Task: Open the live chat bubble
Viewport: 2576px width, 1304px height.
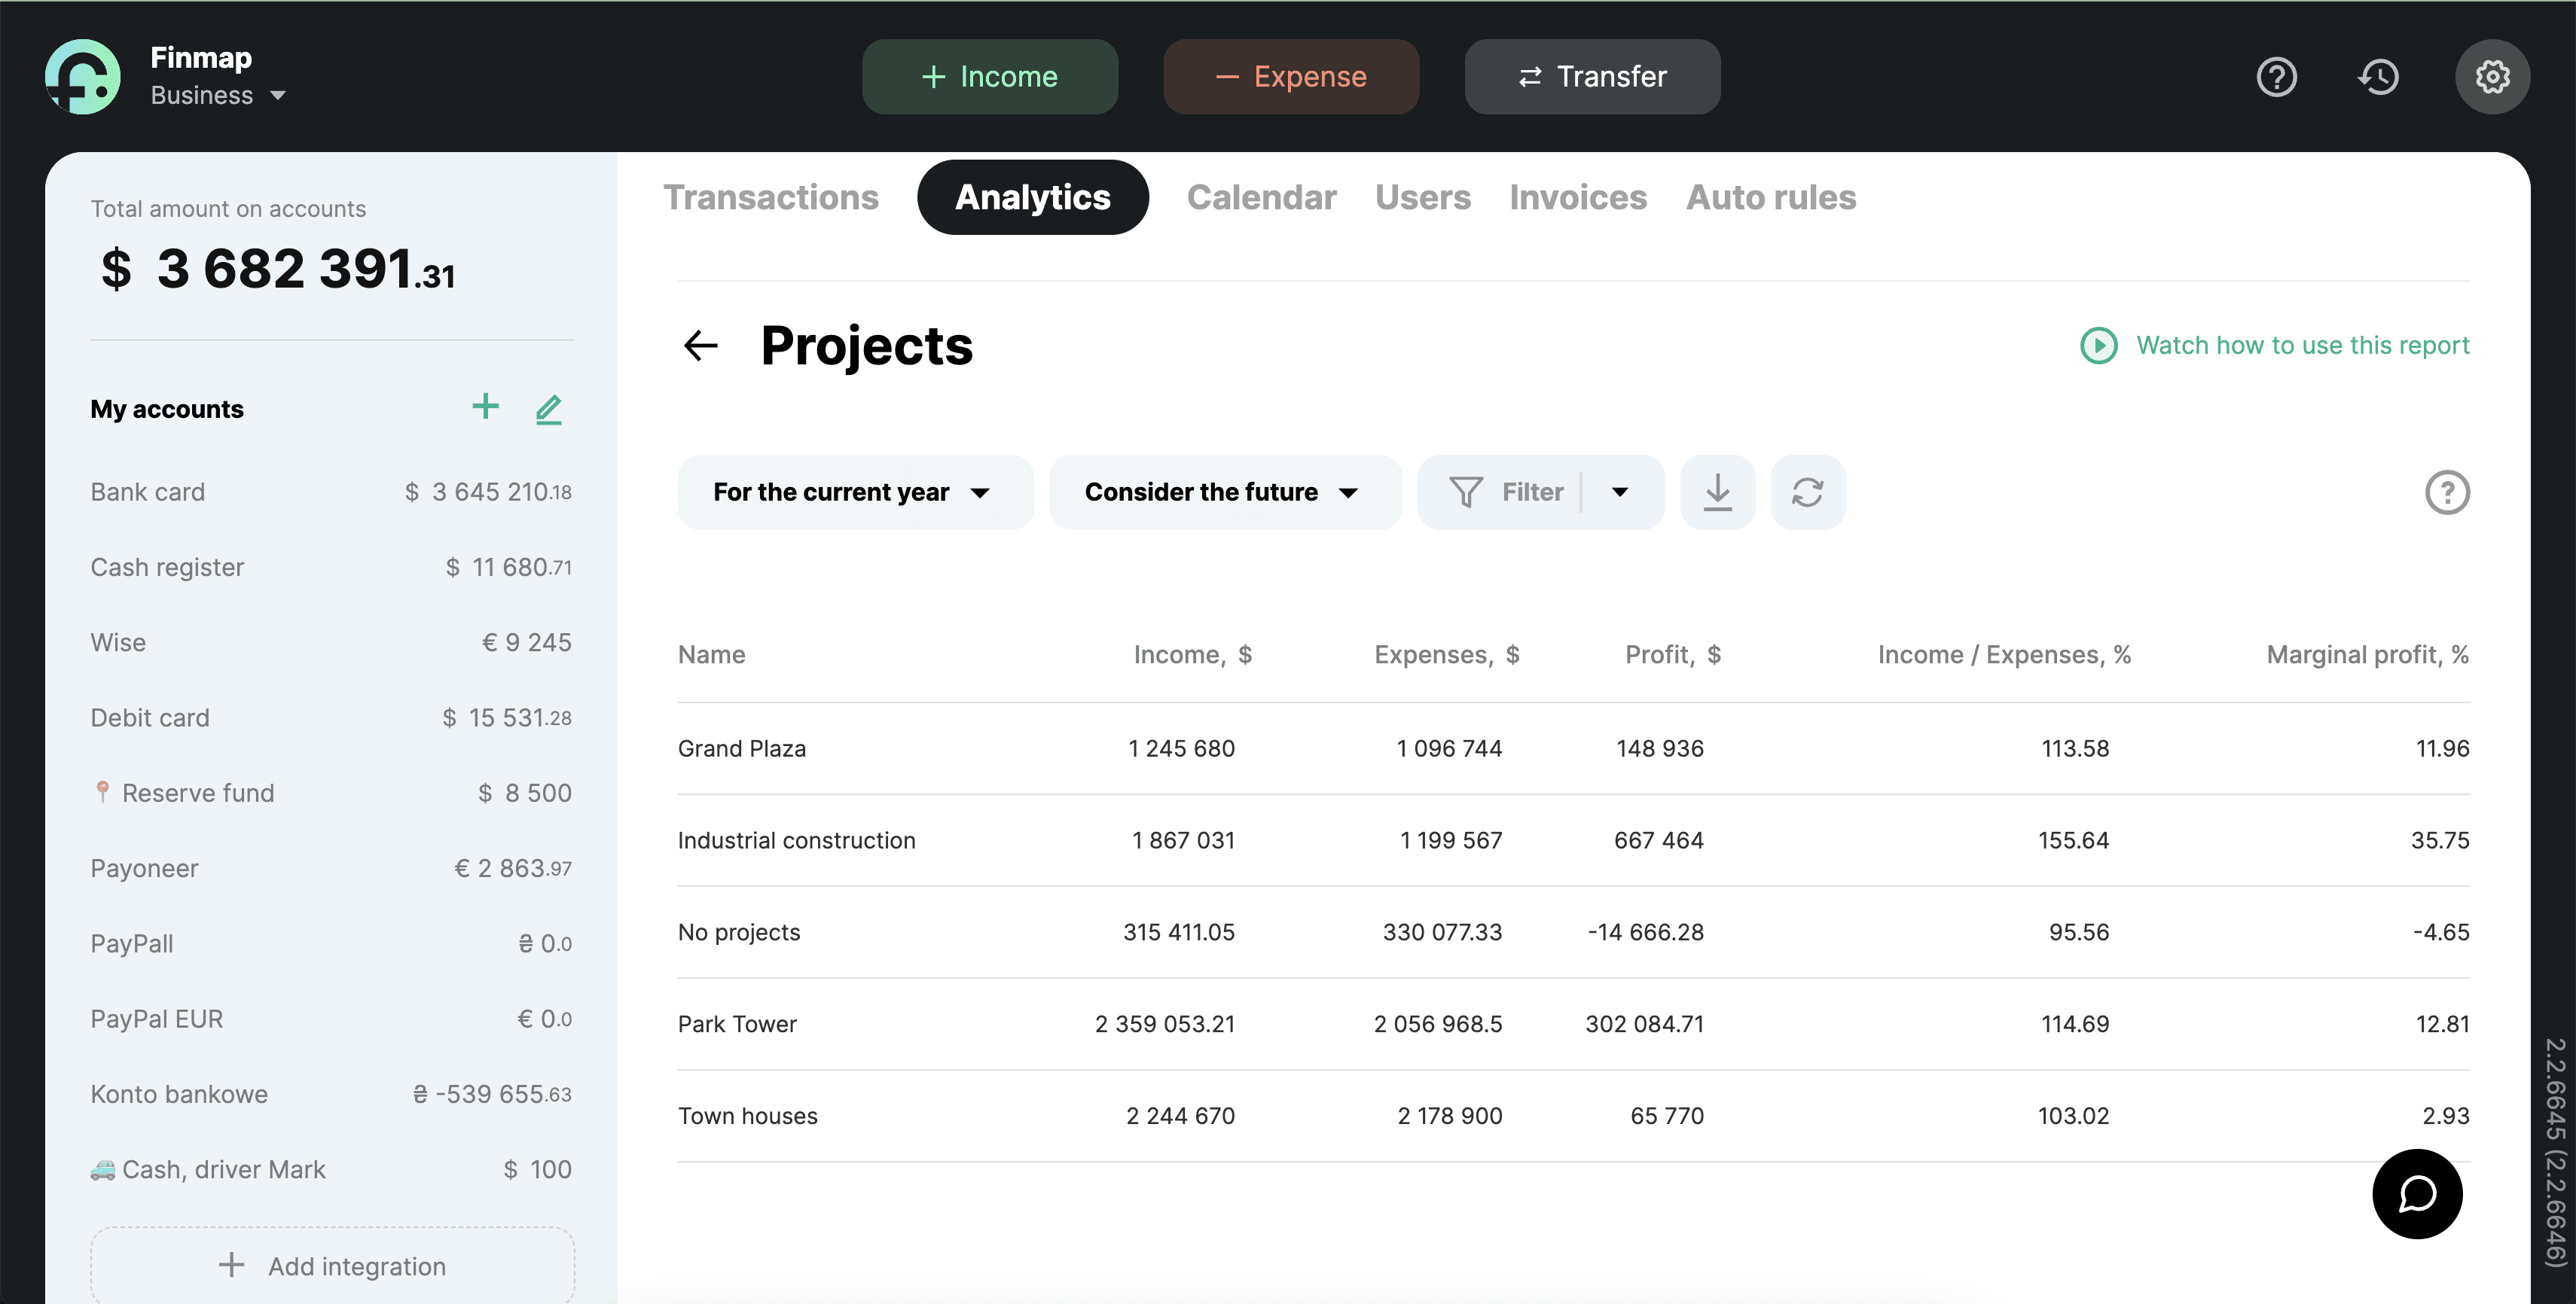Action: pyautogui.click(x=2416, y=1193)
